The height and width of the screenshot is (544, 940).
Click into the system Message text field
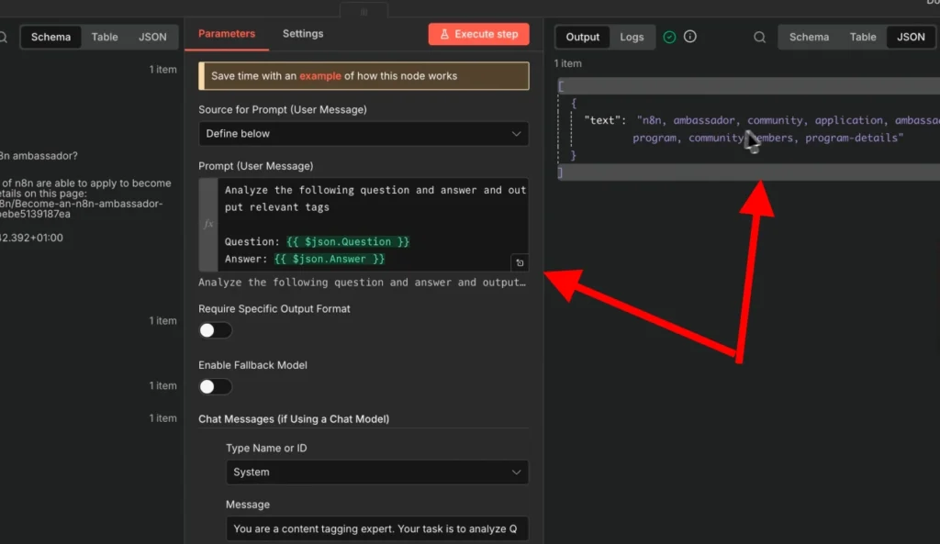point(376,528)
